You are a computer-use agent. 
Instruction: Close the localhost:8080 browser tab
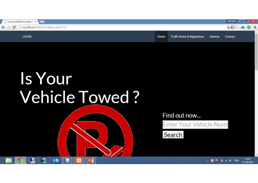coord(36,21)
